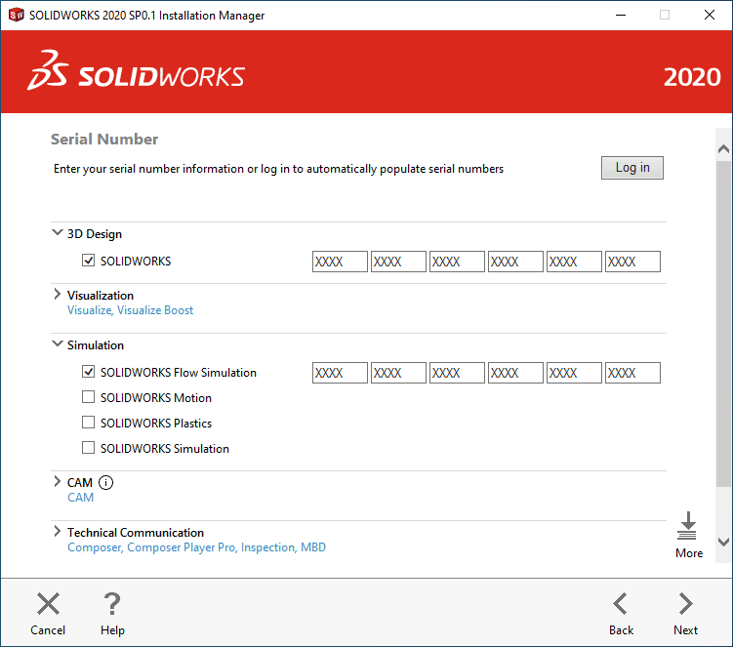Viewport: 733px width, 647px height.
Task: Go Back using the left arrow icon
Action: coord(621,604)
